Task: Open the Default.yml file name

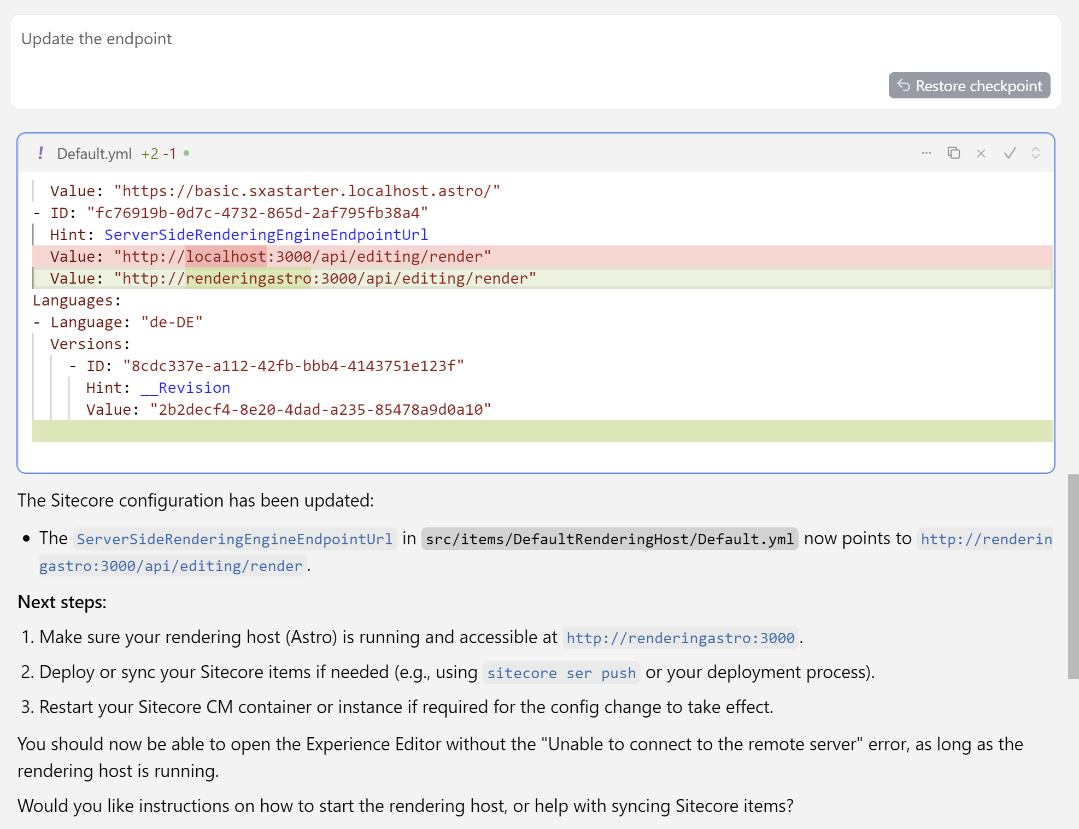Action: (x=94, y=154)
